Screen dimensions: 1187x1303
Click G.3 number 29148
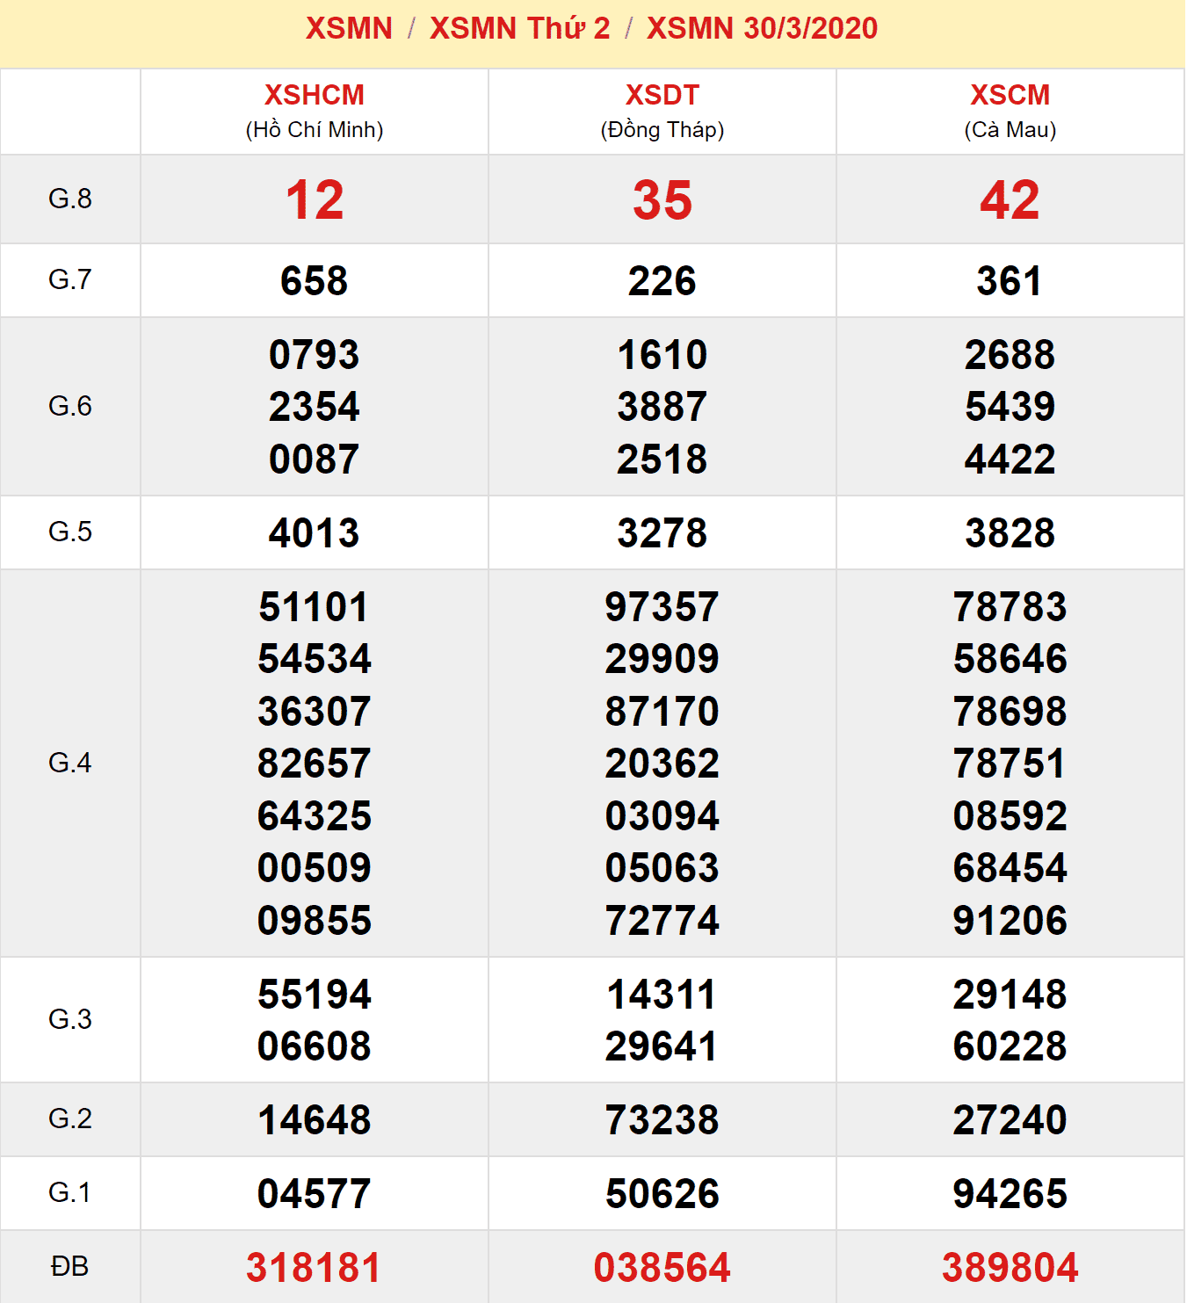tap(1010, 995)
